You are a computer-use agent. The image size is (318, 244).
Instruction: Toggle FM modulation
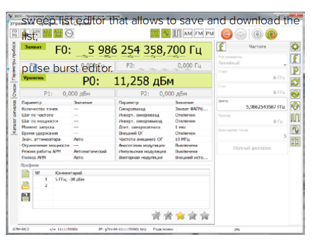[199, 33]
